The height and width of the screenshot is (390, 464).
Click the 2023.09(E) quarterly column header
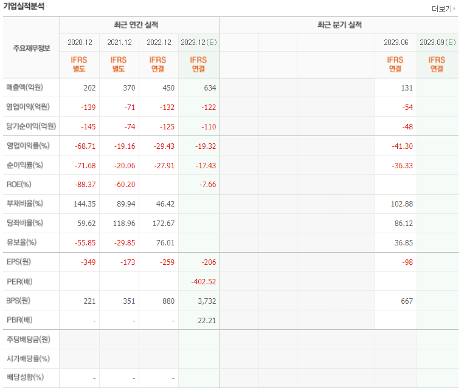[438, 43]
